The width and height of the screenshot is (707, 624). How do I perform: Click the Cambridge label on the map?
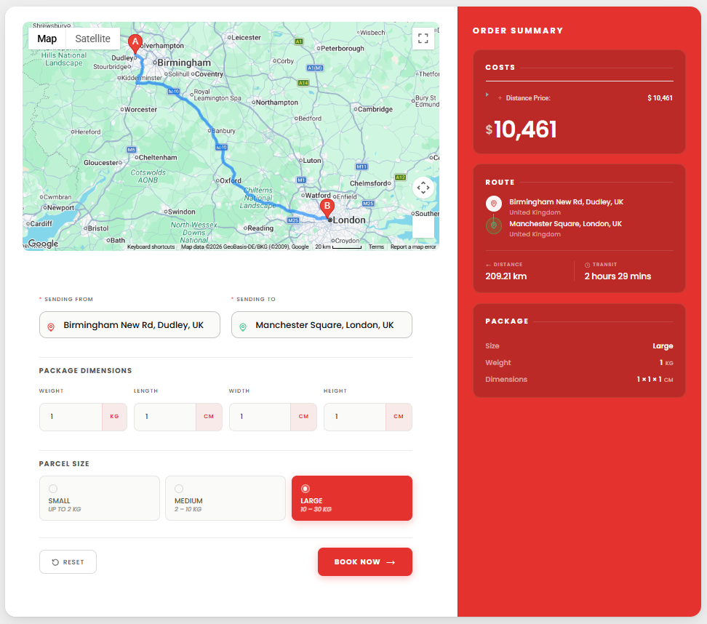[x=375, y=109]
